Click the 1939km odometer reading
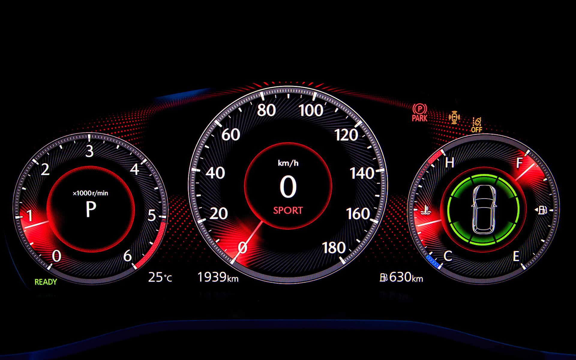Screen dimensions: 576x360 pos(218,277)
